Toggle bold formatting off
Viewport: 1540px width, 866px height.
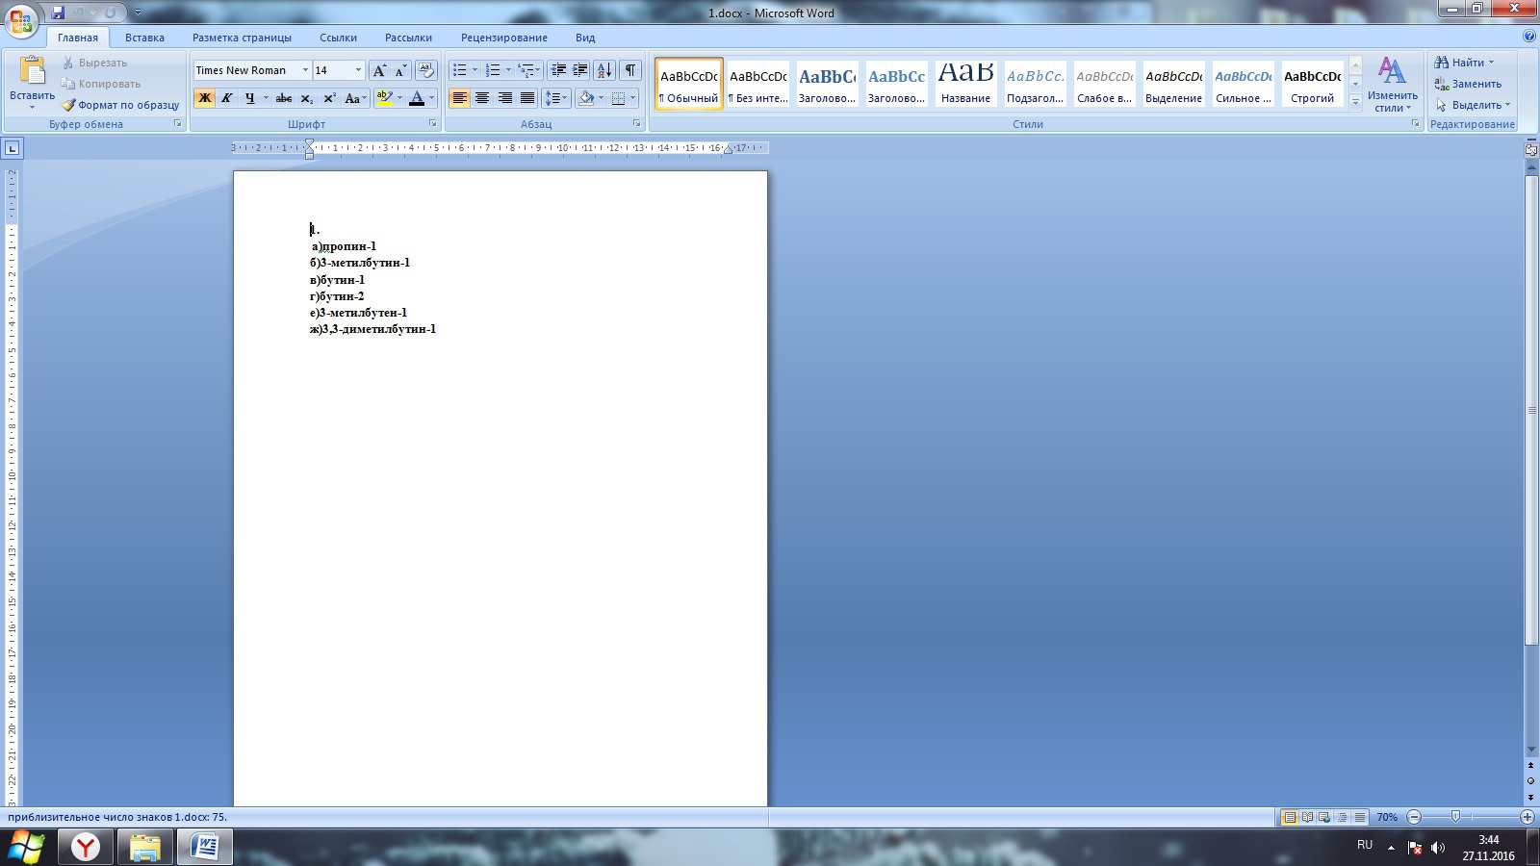204,98
